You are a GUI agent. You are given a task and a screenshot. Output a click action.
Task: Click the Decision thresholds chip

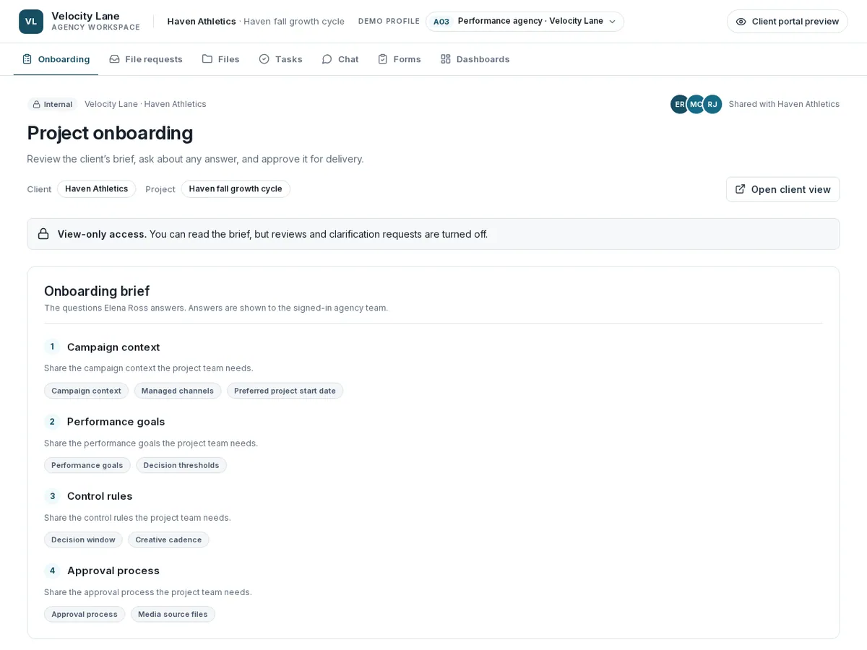181,465
